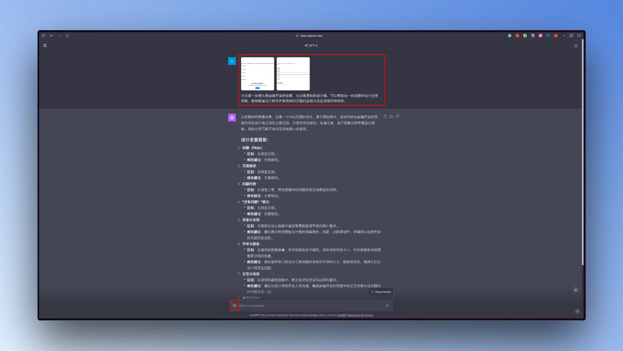The image size is (623, 351).
Task: Give the response a thumbs up
Action: point(391,116)
